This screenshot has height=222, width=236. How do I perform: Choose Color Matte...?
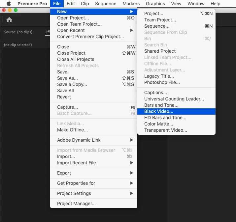click(176, 124)
